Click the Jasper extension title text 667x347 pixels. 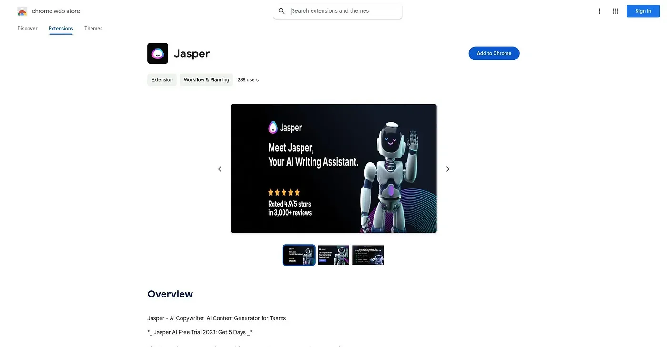point(192,53)
